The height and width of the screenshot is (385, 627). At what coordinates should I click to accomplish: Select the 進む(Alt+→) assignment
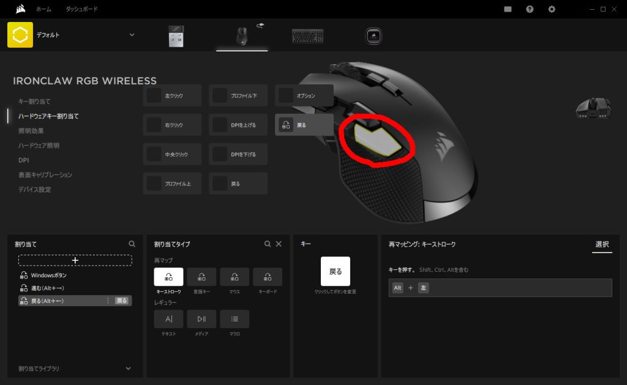75,288
